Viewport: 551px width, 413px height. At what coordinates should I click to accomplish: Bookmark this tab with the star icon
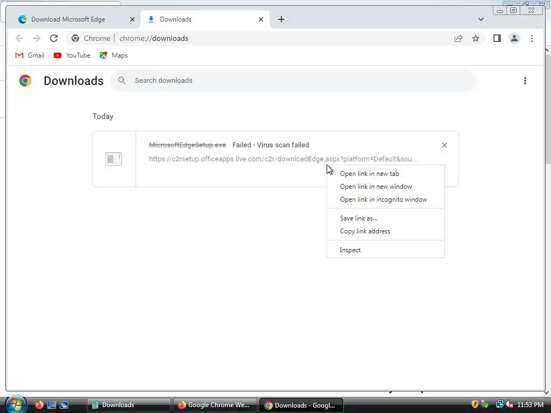click(x=476, y=38)
